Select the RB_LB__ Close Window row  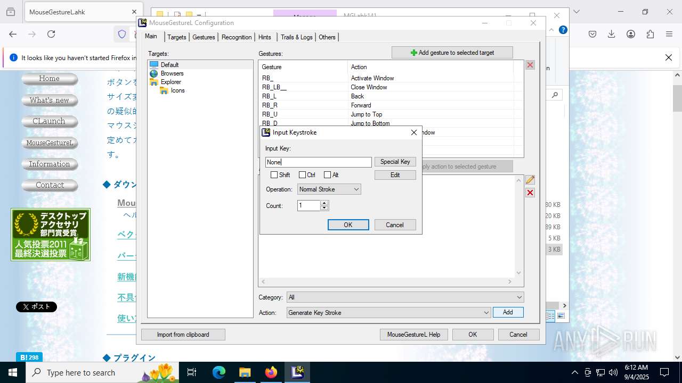click(386, 87)
